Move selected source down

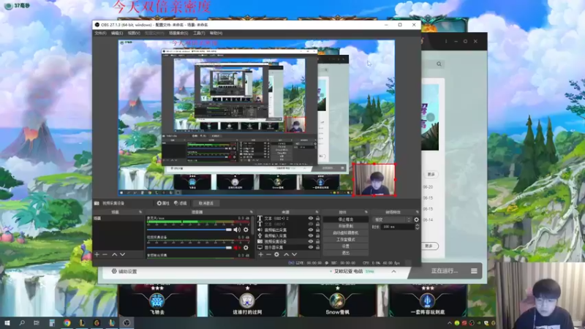coord(295,254)
